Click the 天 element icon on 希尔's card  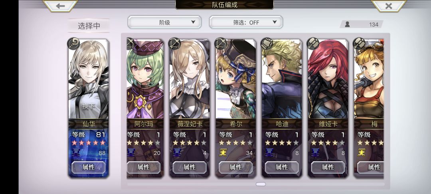pyautogui.click(x=223, y=152)
